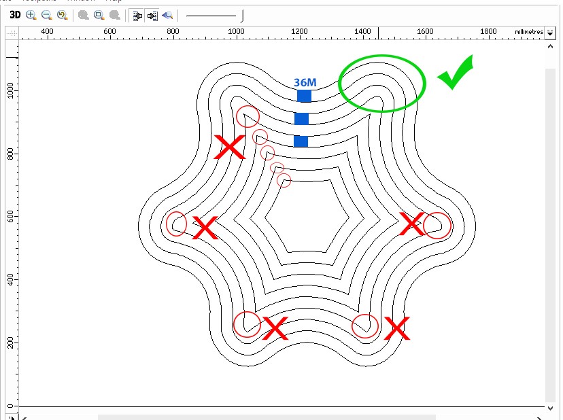The width and height of the screenshot is (563, 420).
Task: Click 1400 on the top ruler
Action: coord(362,31)
